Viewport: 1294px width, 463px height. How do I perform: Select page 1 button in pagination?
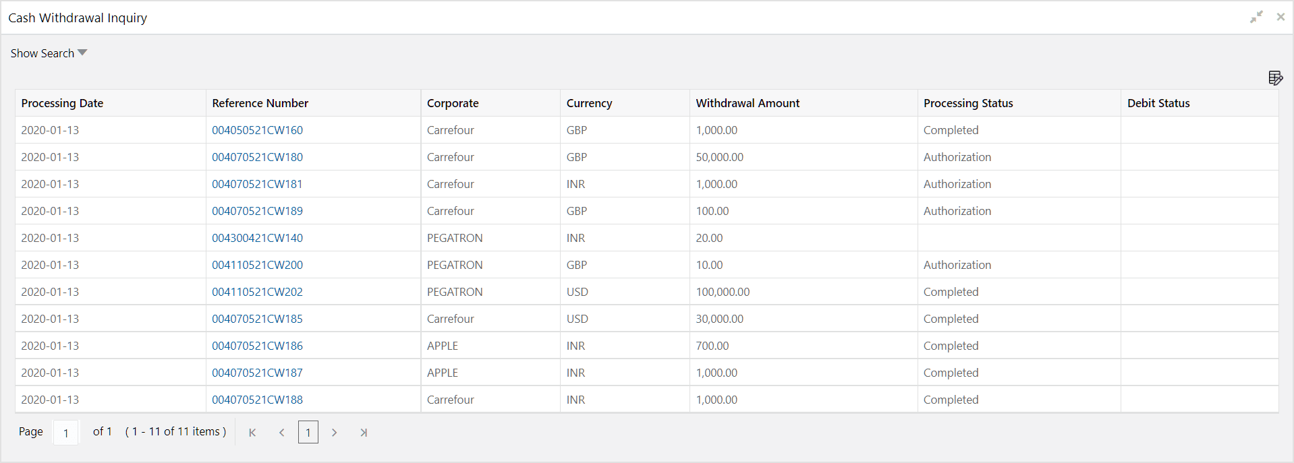[x=308, y=433]
